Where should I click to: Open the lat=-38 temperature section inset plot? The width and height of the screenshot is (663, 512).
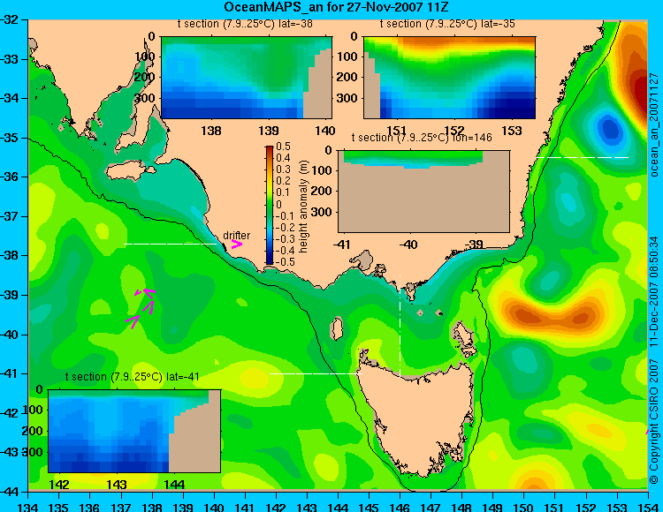(x=247, y=78)
